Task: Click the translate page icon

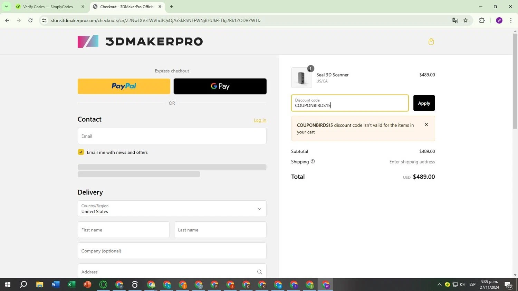Action: (x=455, y=20)
